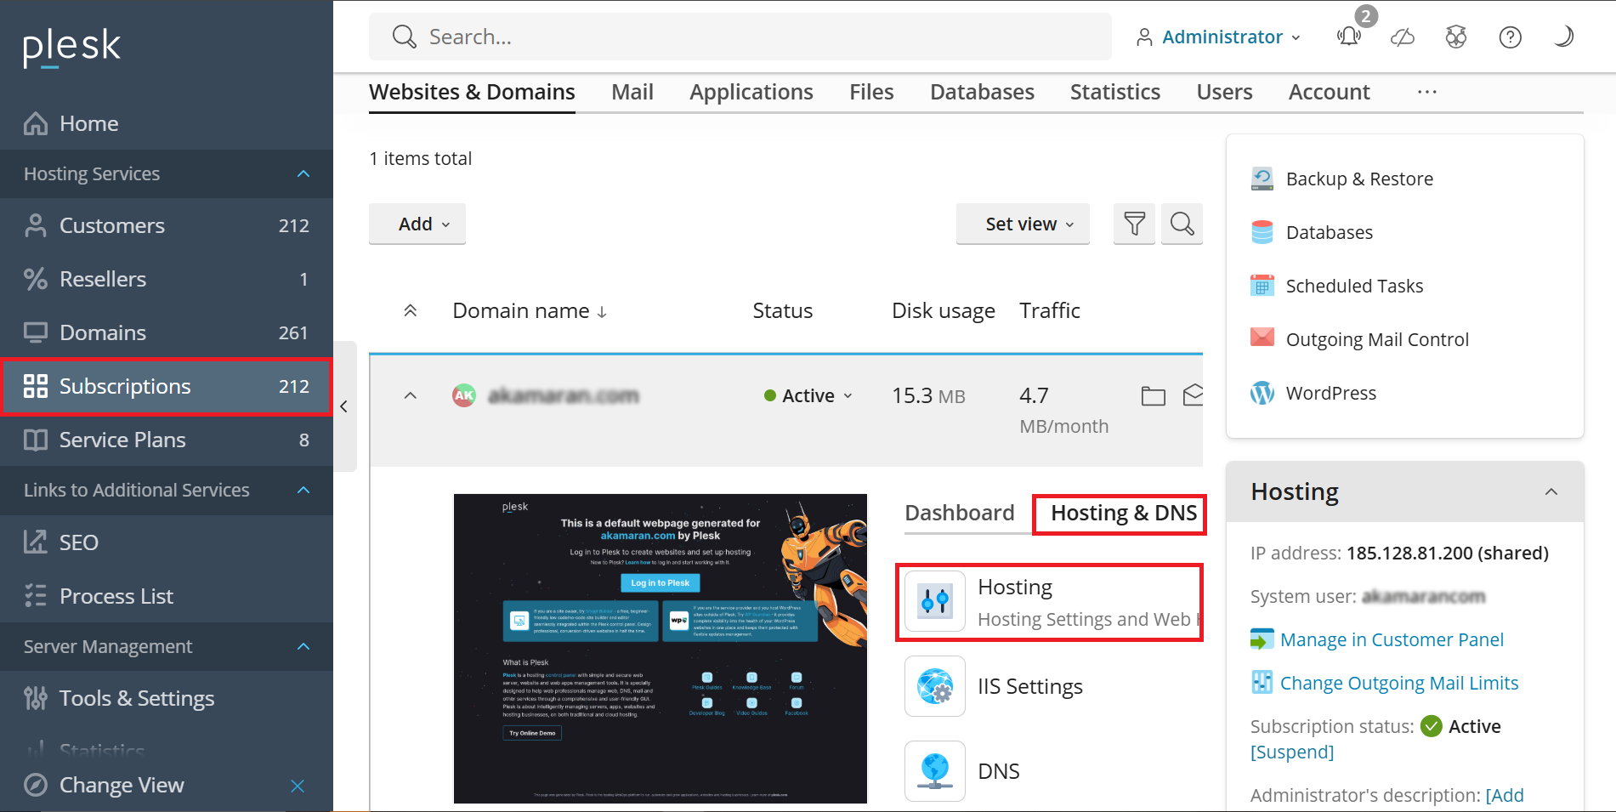Collapse the Hosting panel
The height and width of the screenshot is (812, 1616).
(1551, 491)
